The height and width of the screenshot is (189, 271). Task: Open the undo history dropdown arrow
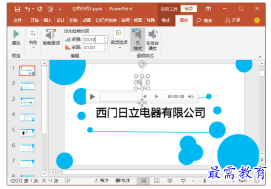(x=33, y=9)
